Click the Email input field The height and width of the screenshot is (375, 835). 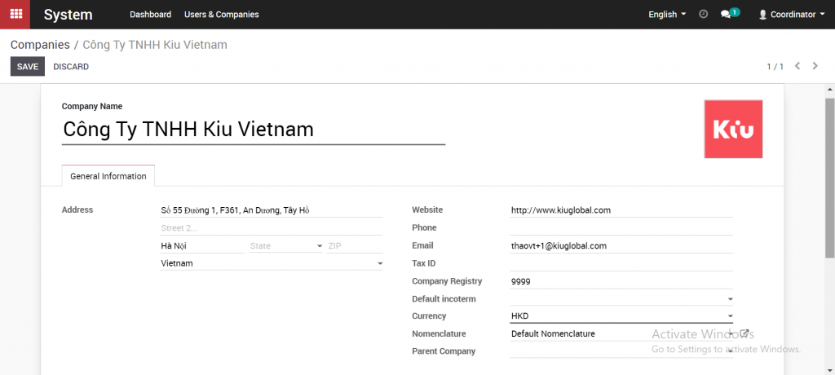621,246
